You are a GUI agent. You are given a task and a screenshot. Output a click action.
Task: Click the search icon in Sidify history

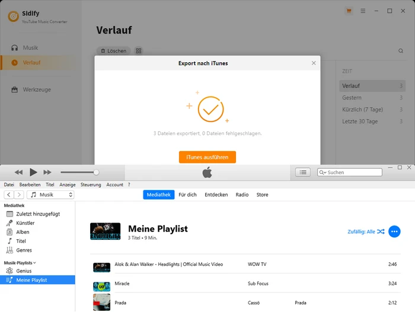coord(401,51)
